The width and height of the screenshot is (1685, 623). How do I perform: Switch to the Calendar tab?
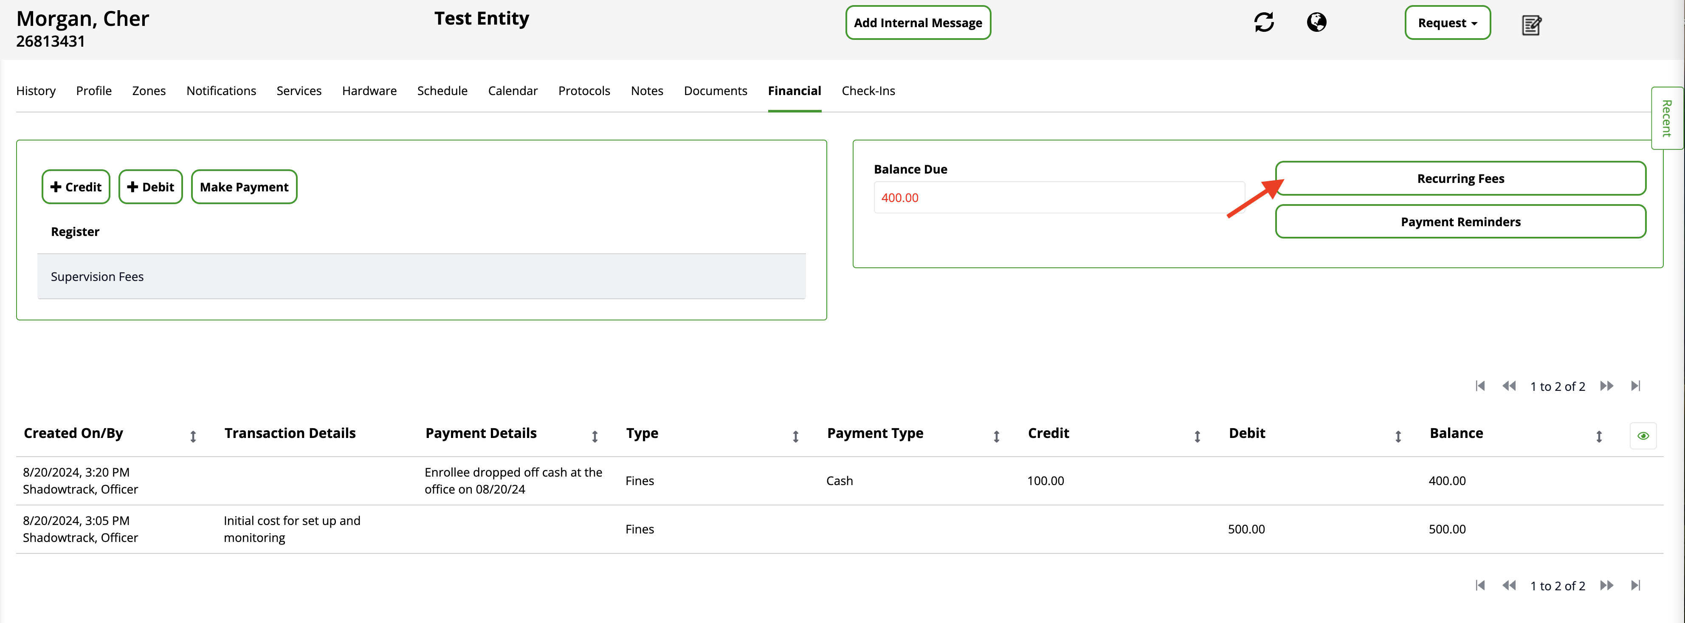click(513, 91)
